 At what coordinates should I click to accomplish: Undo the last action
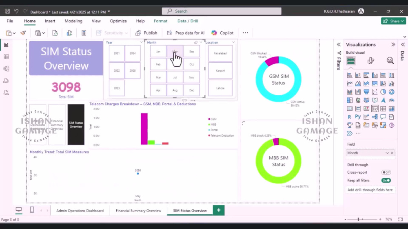16,11
